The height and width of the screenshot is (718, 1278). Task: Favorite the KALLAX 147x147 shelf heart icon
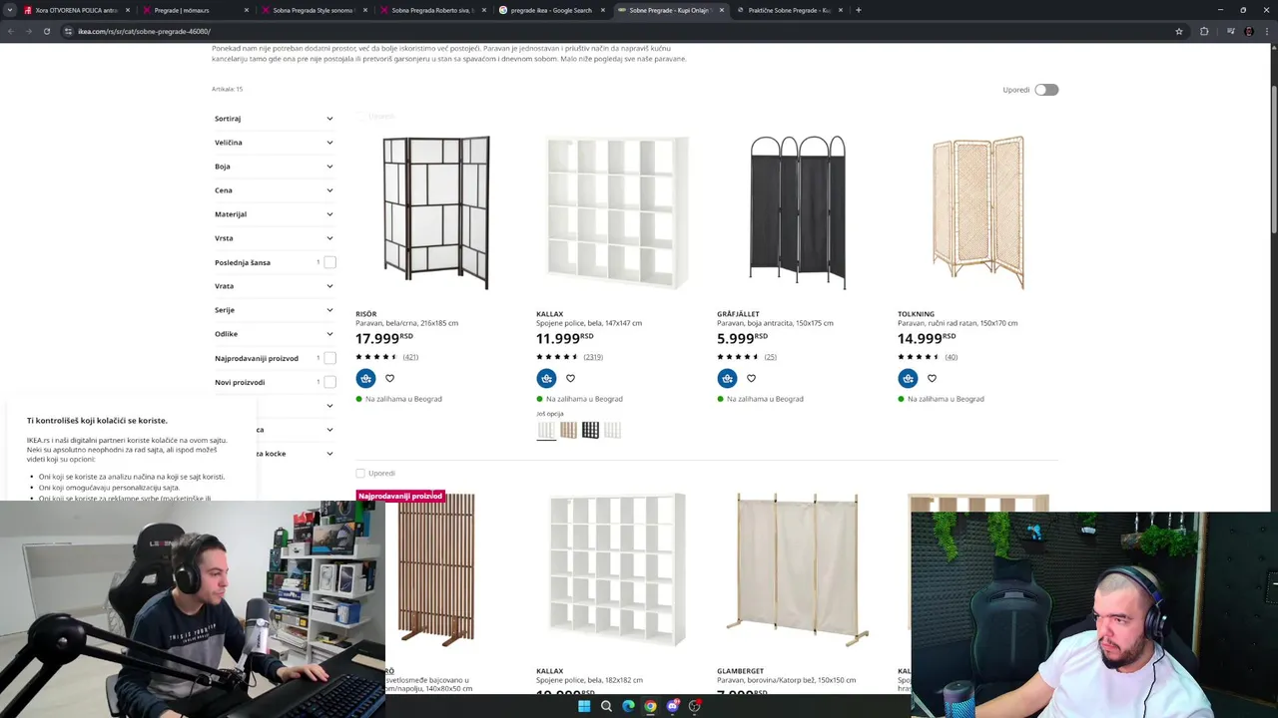click(570, 378)
